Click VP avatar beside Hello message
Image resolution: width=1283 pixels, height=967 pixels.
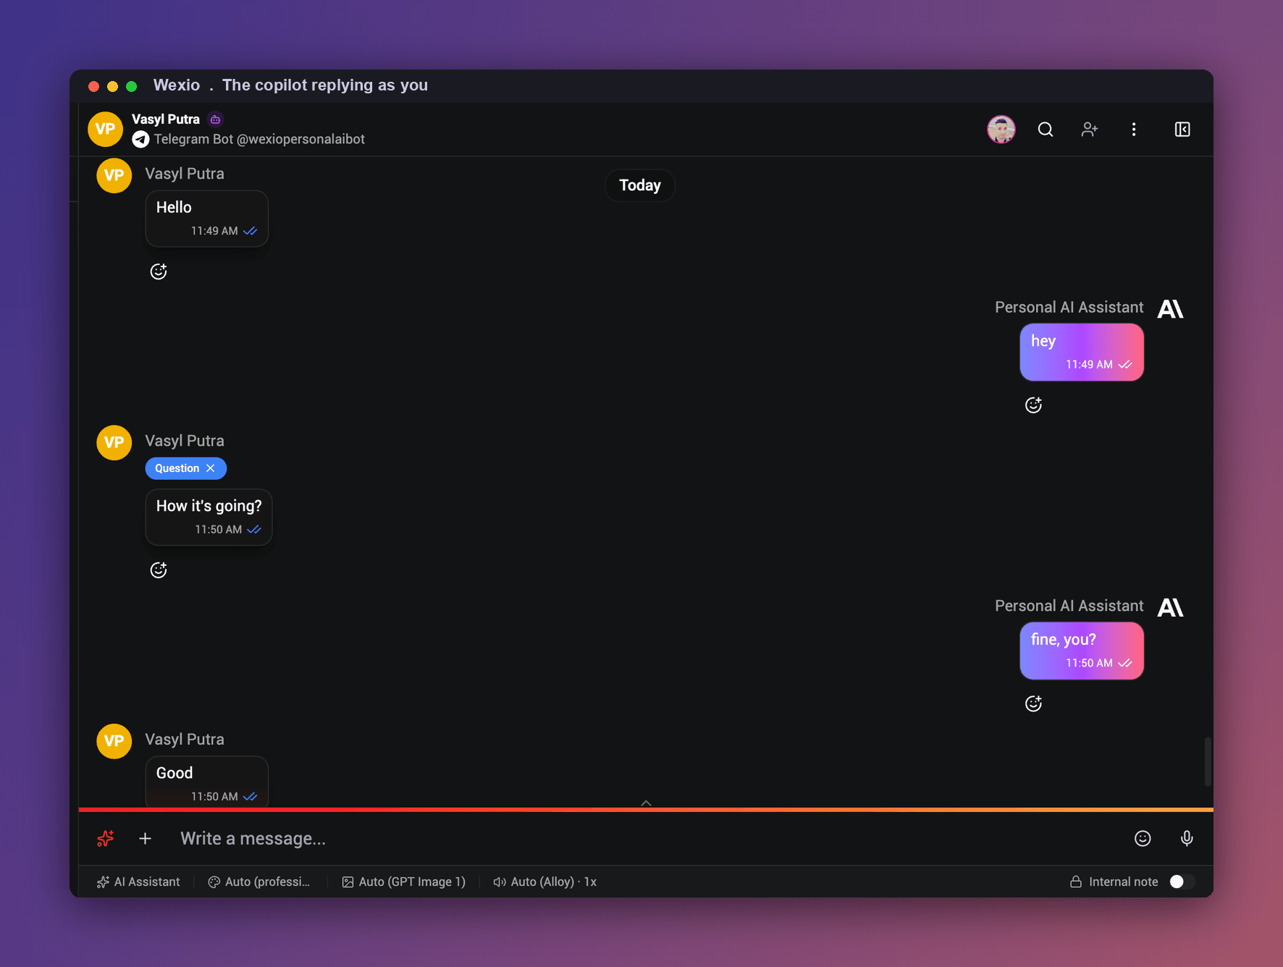click(x=114, y=175)
